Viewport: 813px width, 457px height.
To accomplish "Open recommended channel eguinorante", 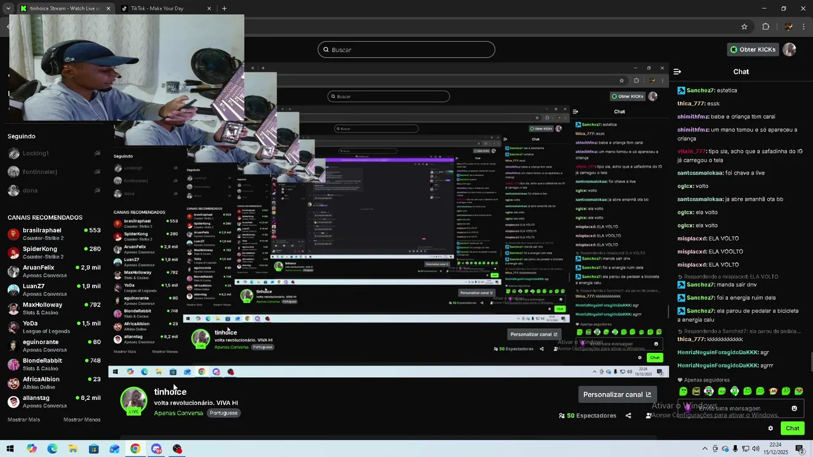I will pyautogui.click(x=54, y=345).
